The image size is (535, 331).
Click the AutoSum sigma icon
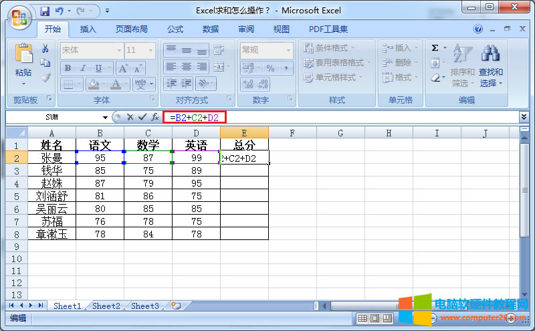435,48
